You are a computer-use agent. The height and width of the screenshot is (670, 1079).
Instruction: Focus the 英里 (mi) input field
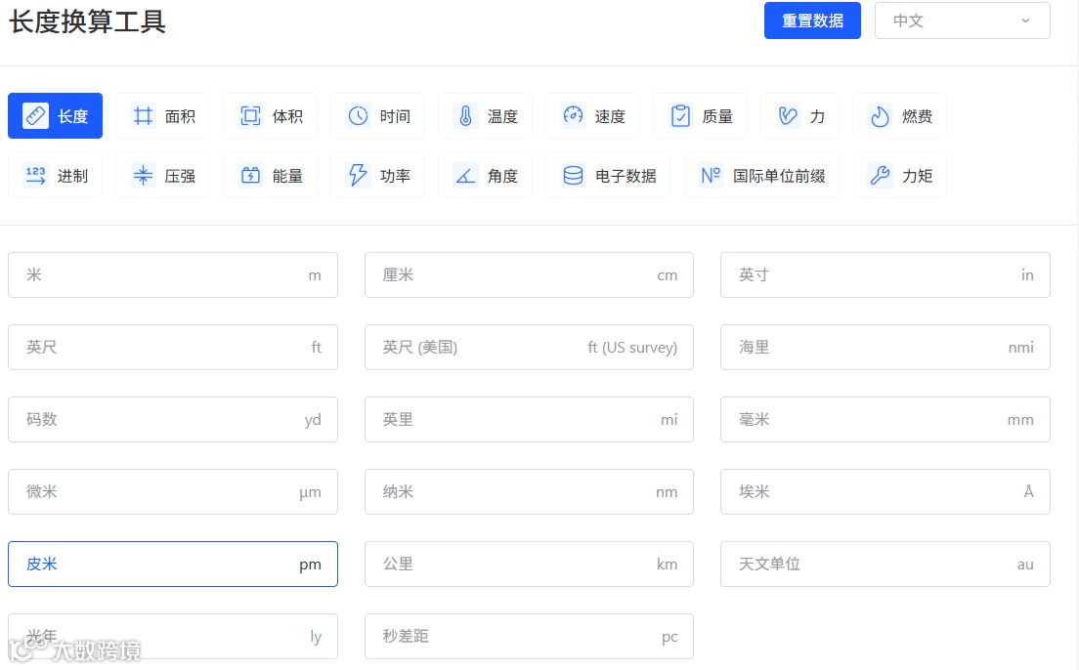click(x=529, y=420)
